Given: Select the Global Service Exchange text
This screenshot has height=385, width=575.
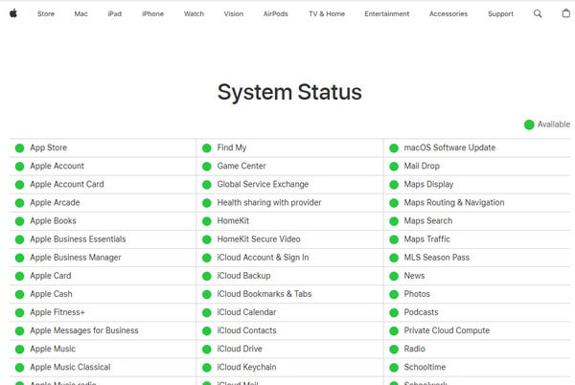Looking at the screenshot, I should (x=263, y=184).
